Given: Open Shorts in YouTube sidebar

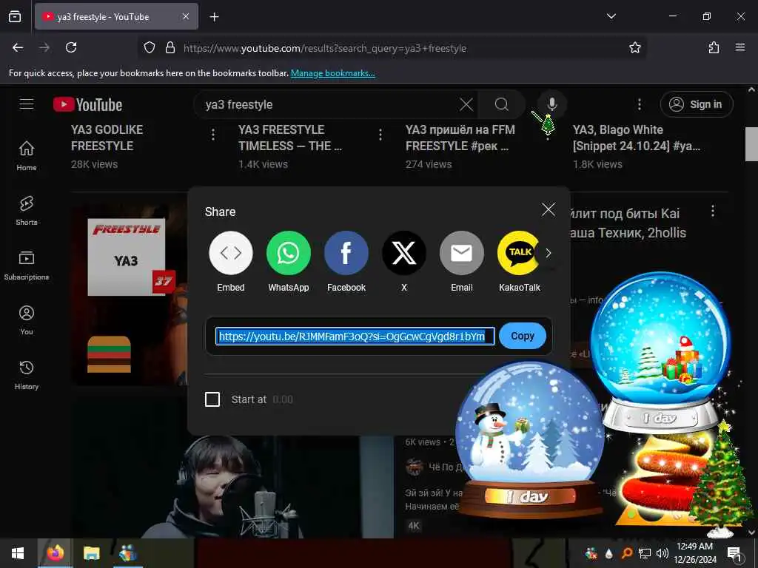Looking at the screenshot, I should [x=27, y=211].
